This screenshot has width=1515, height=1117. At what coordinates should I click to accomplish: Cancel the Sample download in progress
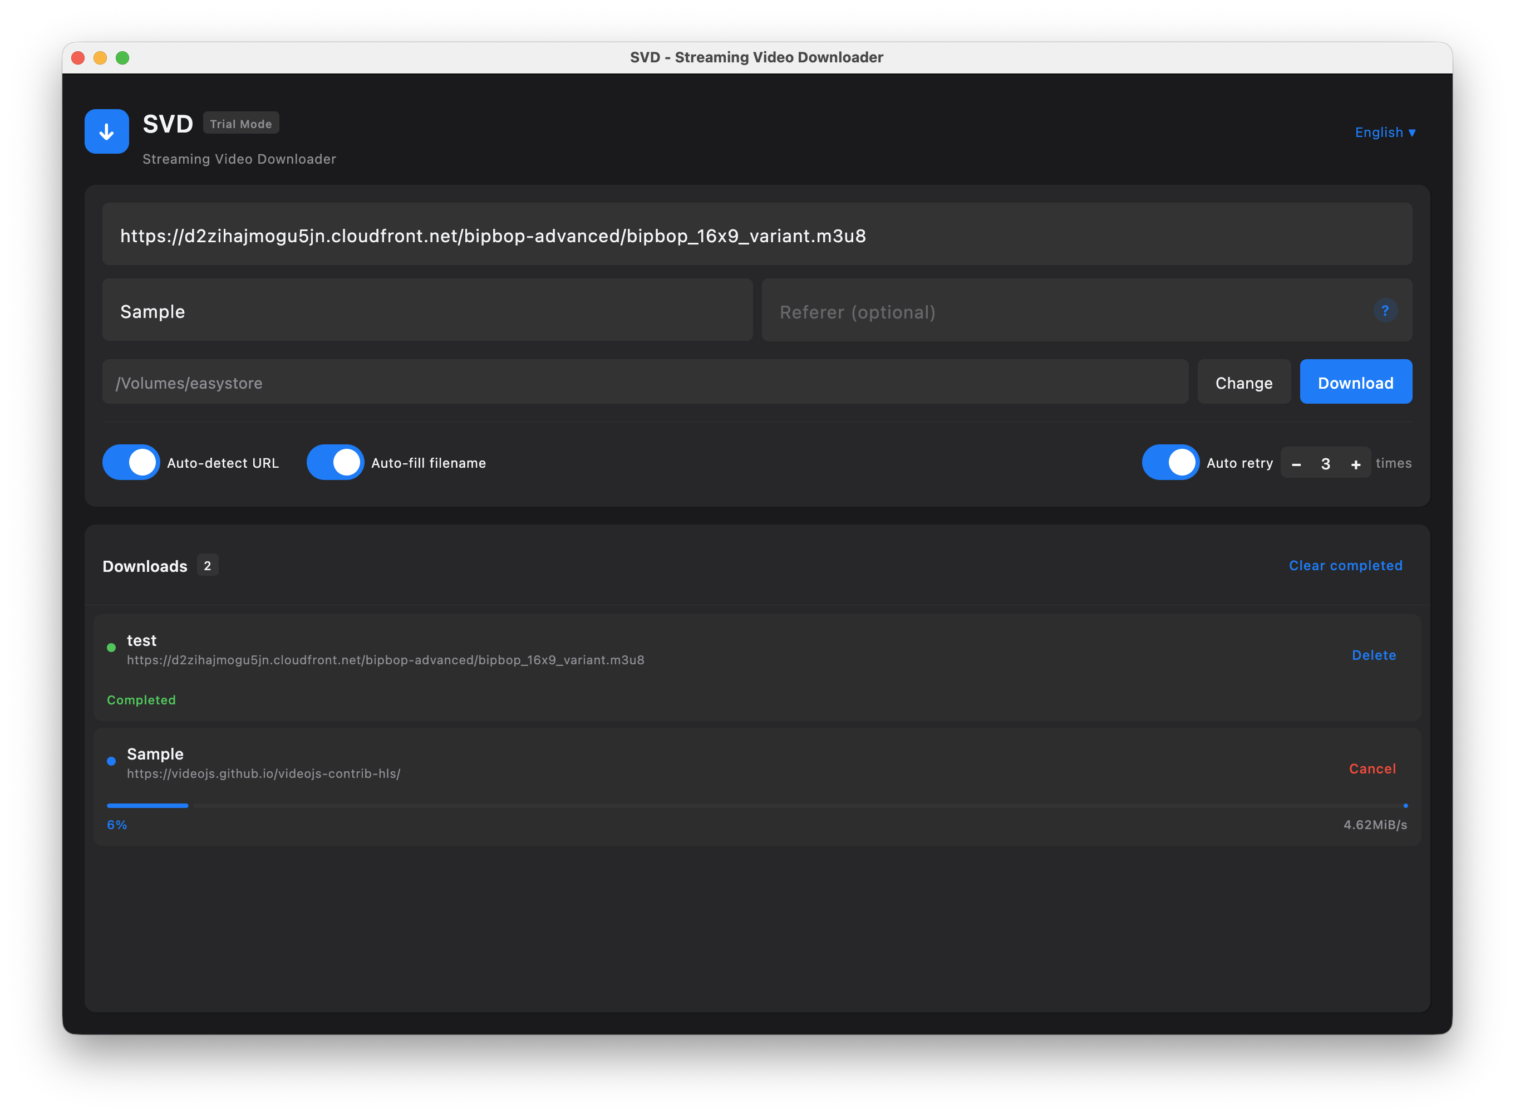point(1373,769)
